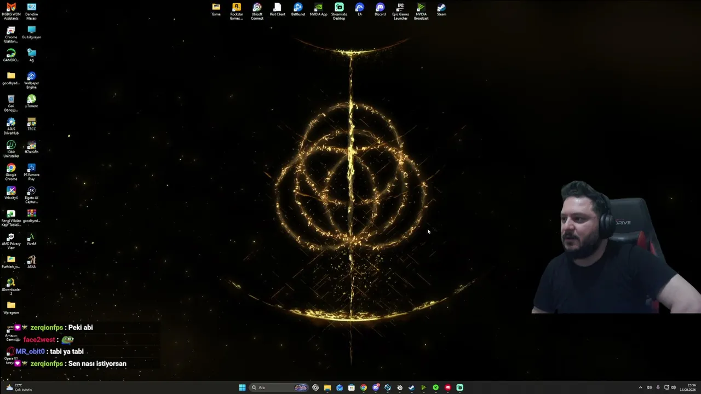Select the Bu bilgisayar desktop icon

(32, 33)
